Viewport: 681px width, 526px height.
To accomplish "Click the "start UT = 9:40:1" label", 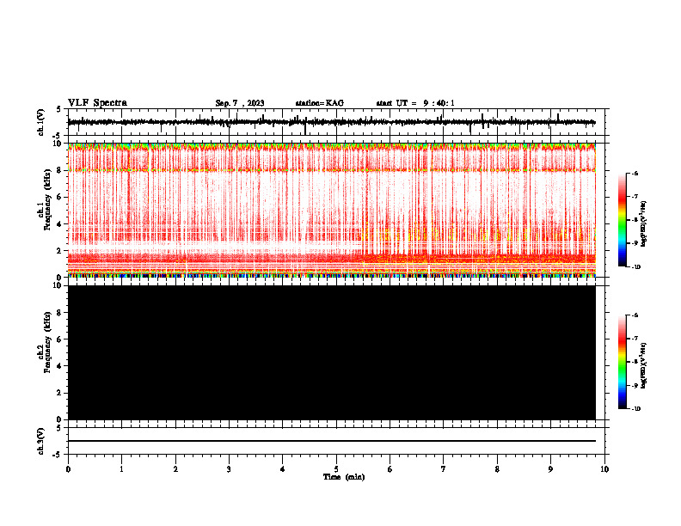I will 415,103.
